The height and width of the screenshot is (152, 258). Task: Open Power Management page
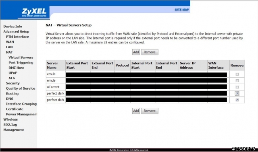[21, 114]
